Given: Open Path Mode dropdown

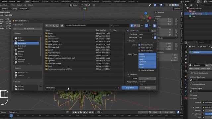Looking at the screenshot, I should (x=146, y=34).
